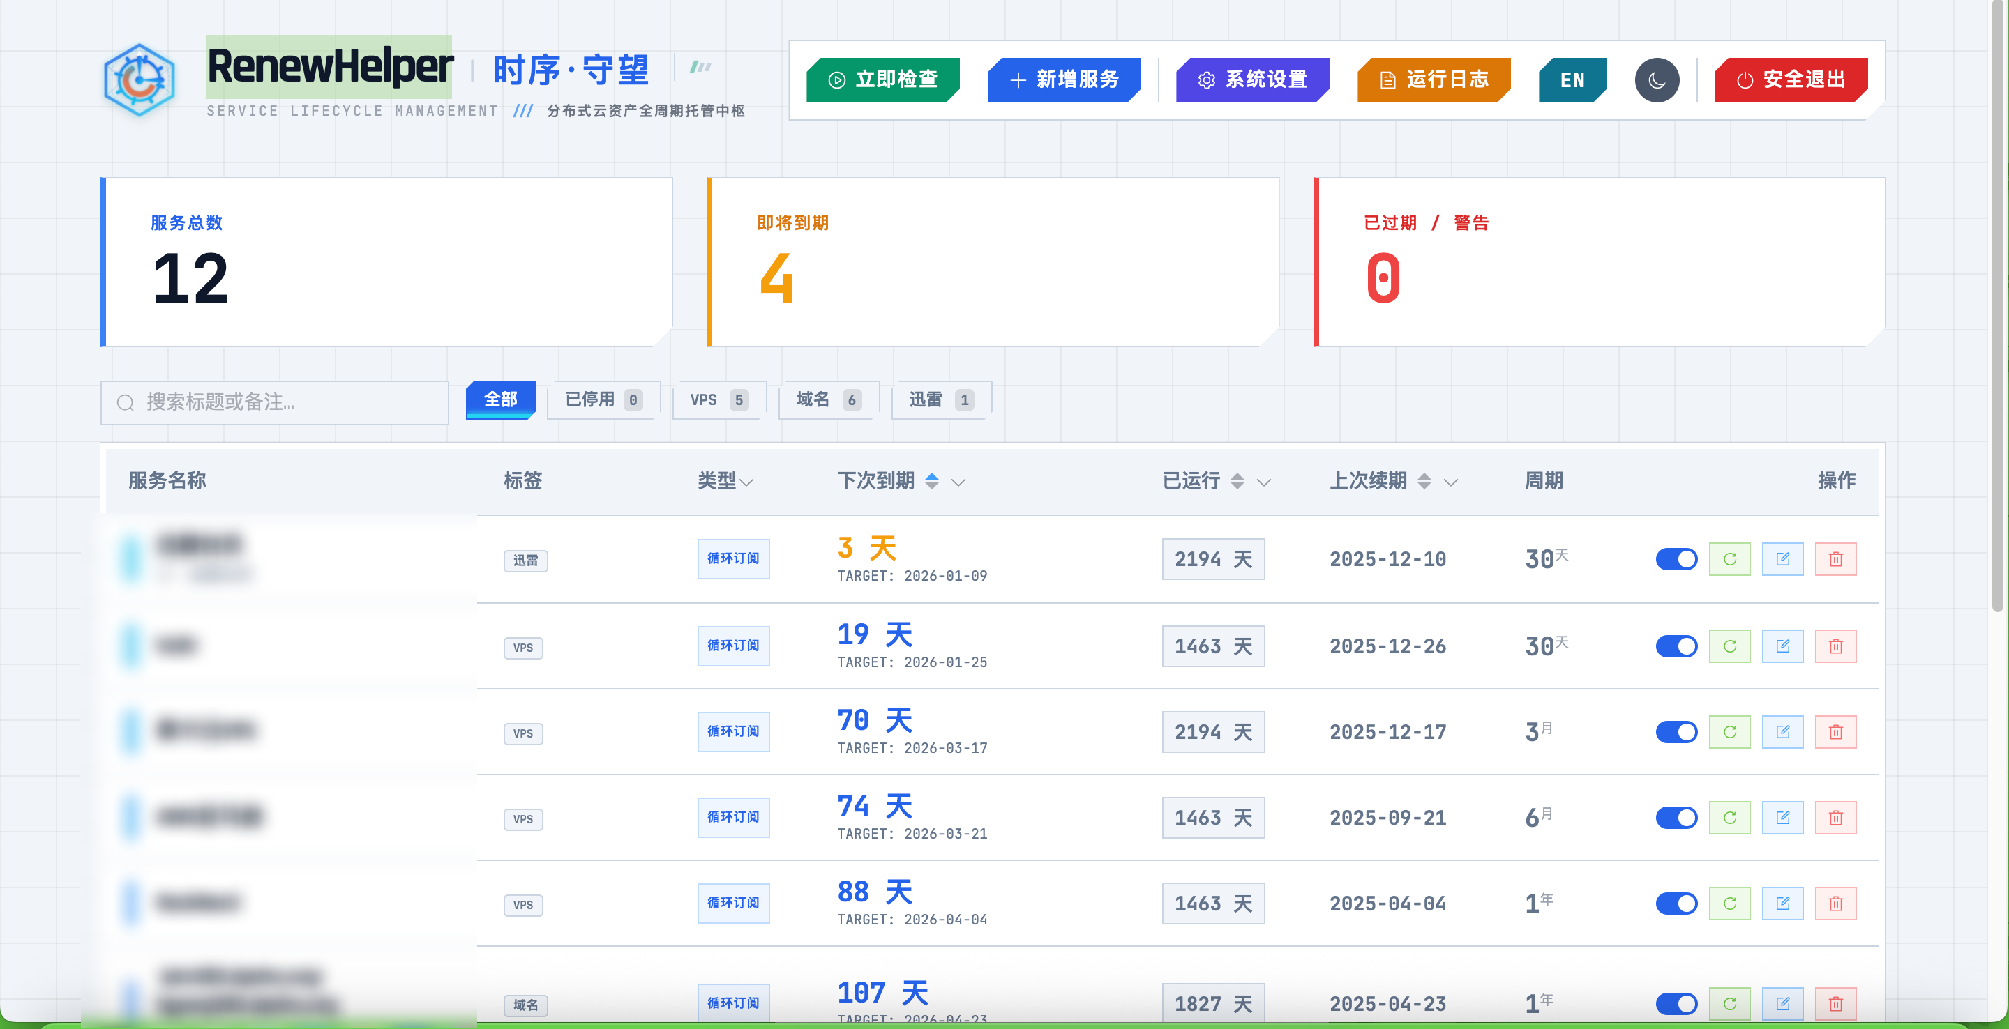Expand the 类型 column filter chevron
Image resolution: width=2009 pixels, height=1029 pixels.
746,482
